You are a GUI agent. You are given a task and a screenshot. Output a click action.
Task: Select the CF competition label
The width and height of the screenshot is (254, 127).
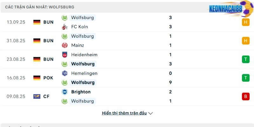tap(46, 96)
